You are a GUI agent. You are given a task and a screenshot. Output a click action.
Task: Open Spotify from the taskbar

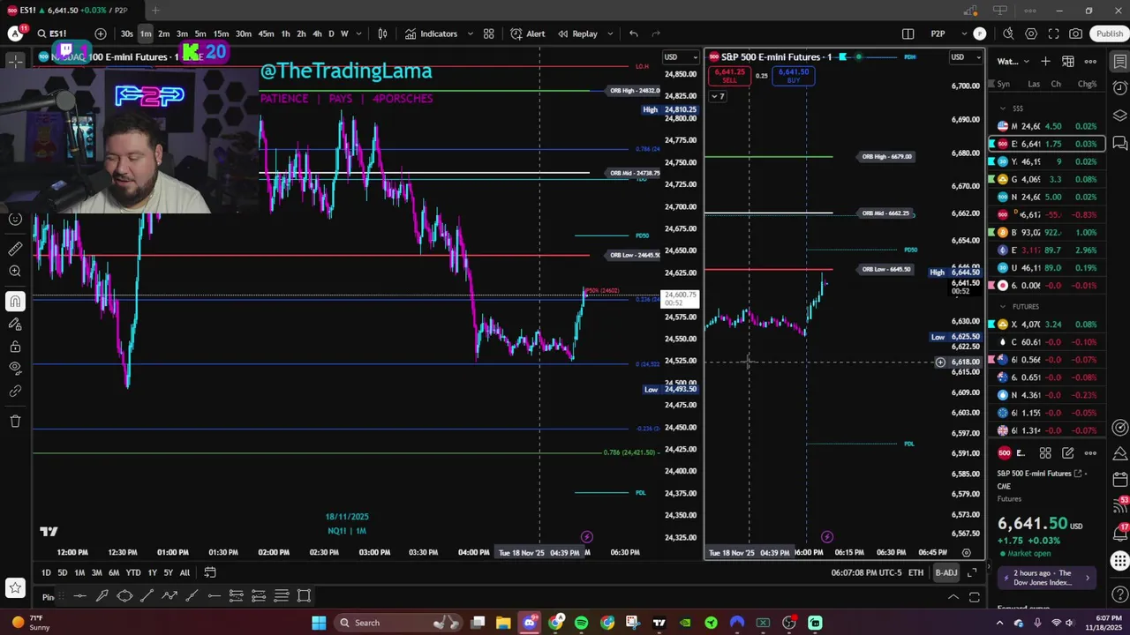pyautogui.click(x=581, y=623)
